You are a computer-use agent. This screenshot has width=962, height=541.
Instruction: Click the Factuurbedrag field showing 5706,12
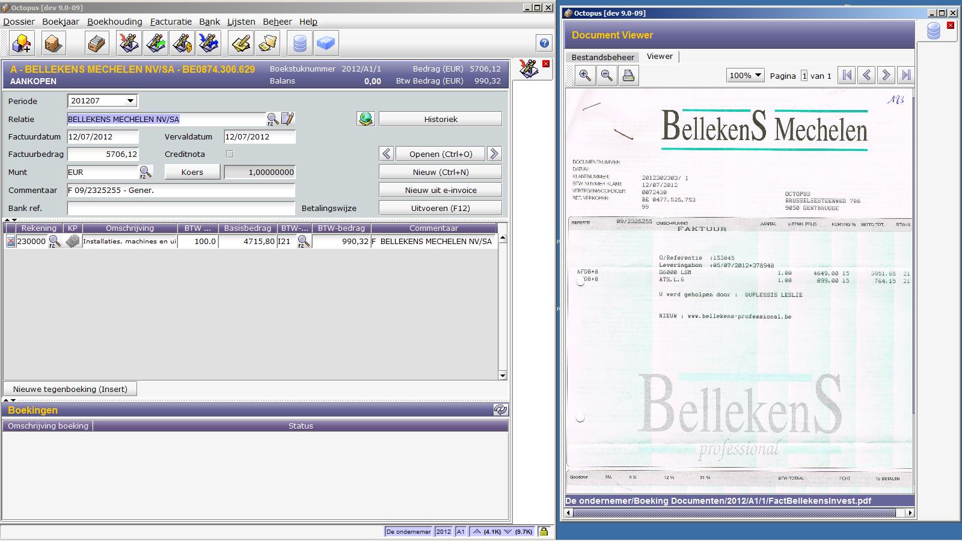click(x=103, y=154)
